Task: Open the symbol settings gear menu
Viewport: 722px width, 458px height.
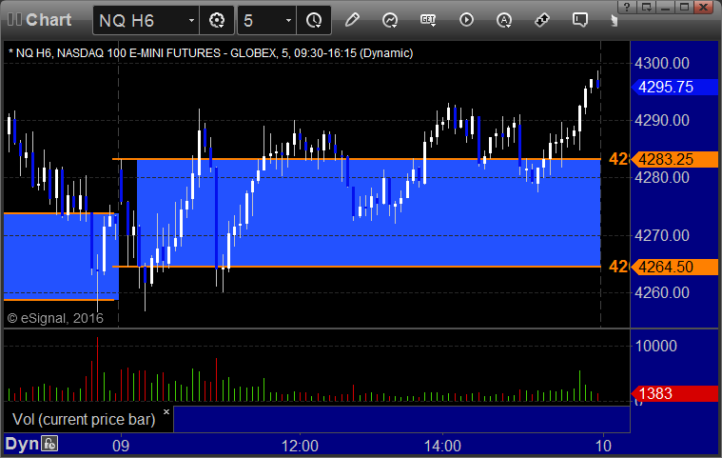Action: 217,20
